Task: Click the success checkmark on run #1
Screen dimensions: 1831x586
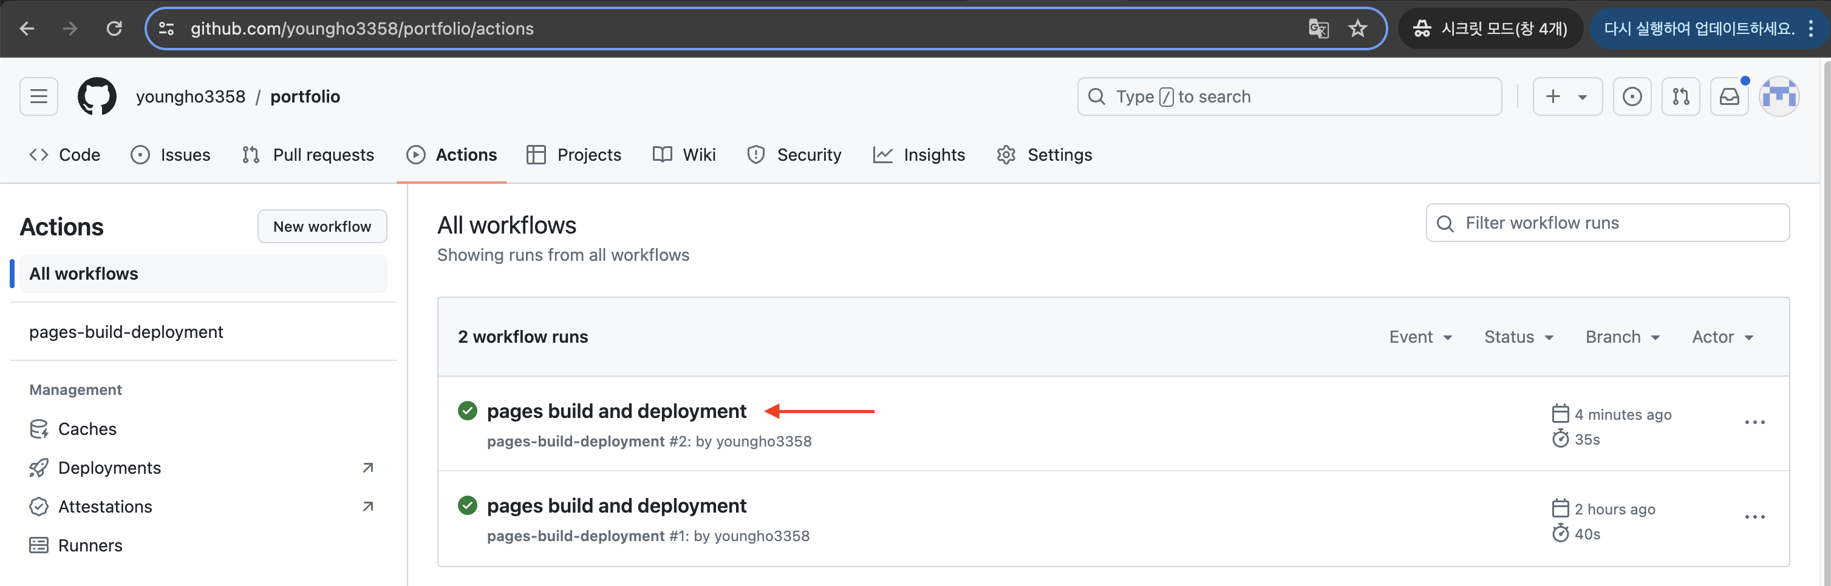Action: (467, 505)
